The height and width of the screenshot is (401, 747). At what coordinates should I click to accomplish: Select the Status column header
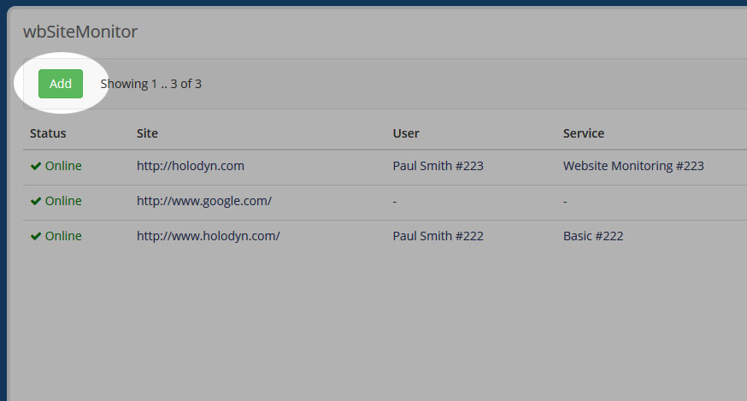48,133
